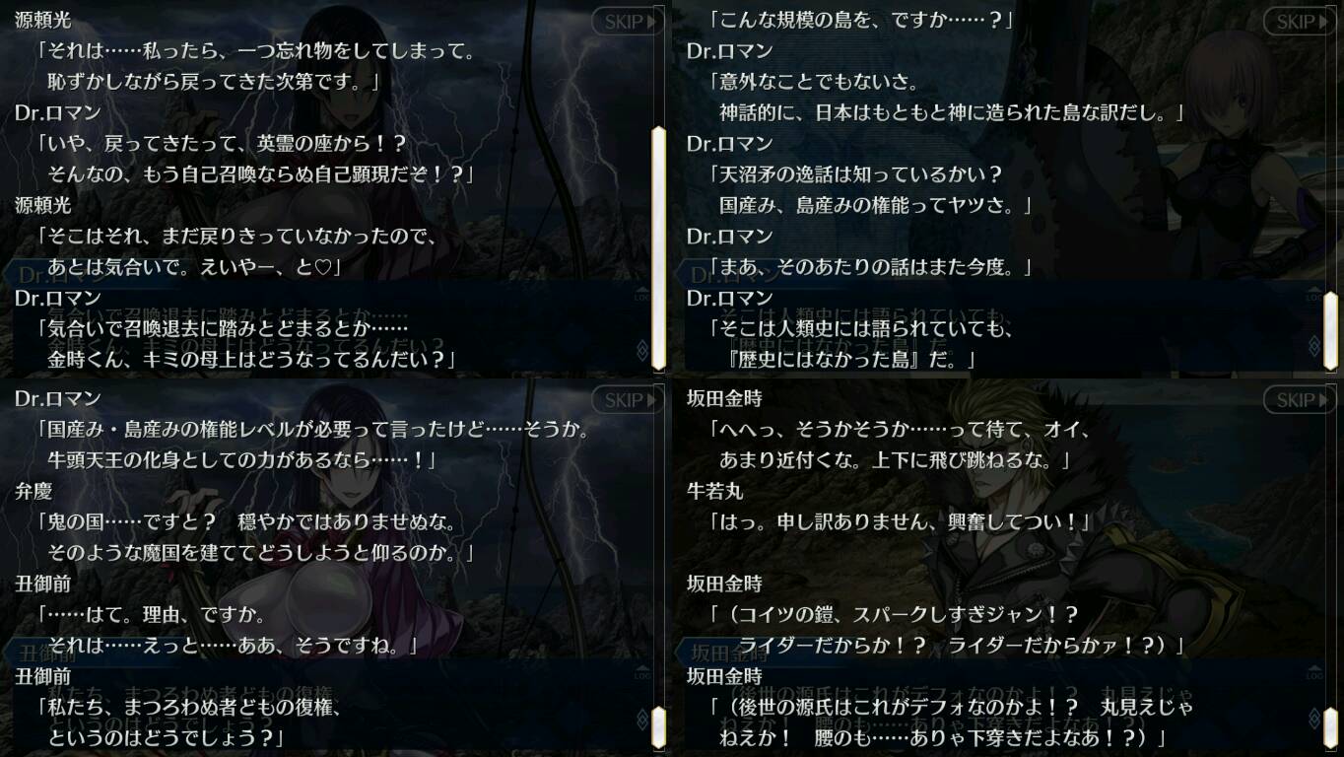Skip the scene with 坂田金時 and 牛若丸
Image resolution: width=1344 pixels, height=757 pixels.
1299,400
